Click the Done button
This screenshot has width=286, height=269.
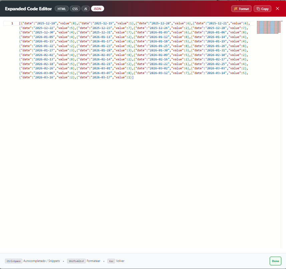275,261
